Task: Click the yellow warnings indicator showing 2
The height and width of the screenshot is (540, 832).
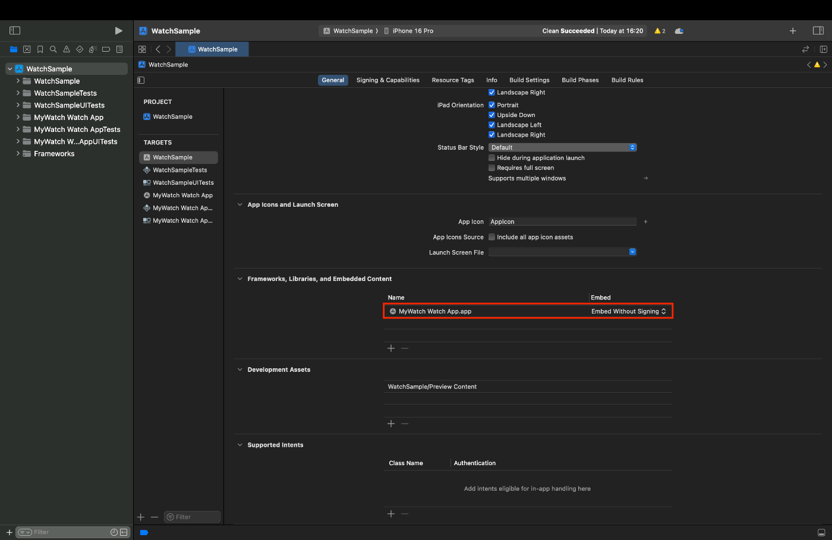Action: tap(660, 31)
